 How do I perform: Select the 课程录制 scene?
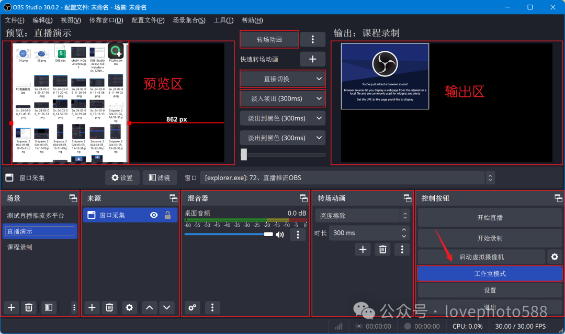[23, 246]
